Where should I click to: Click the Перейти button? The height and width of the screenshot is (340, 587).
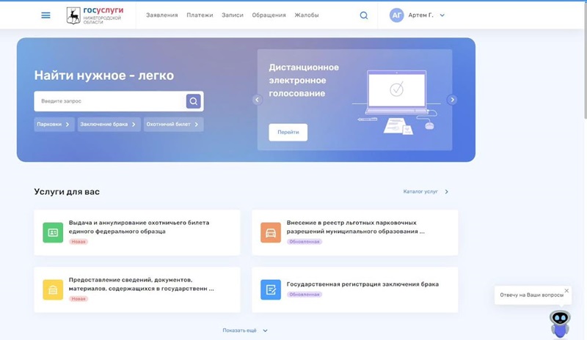tap(288, 132)
